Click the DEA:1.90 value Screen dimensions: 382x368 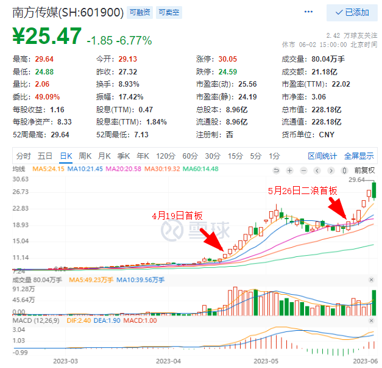pyautogui.click(x=107, y=320)
